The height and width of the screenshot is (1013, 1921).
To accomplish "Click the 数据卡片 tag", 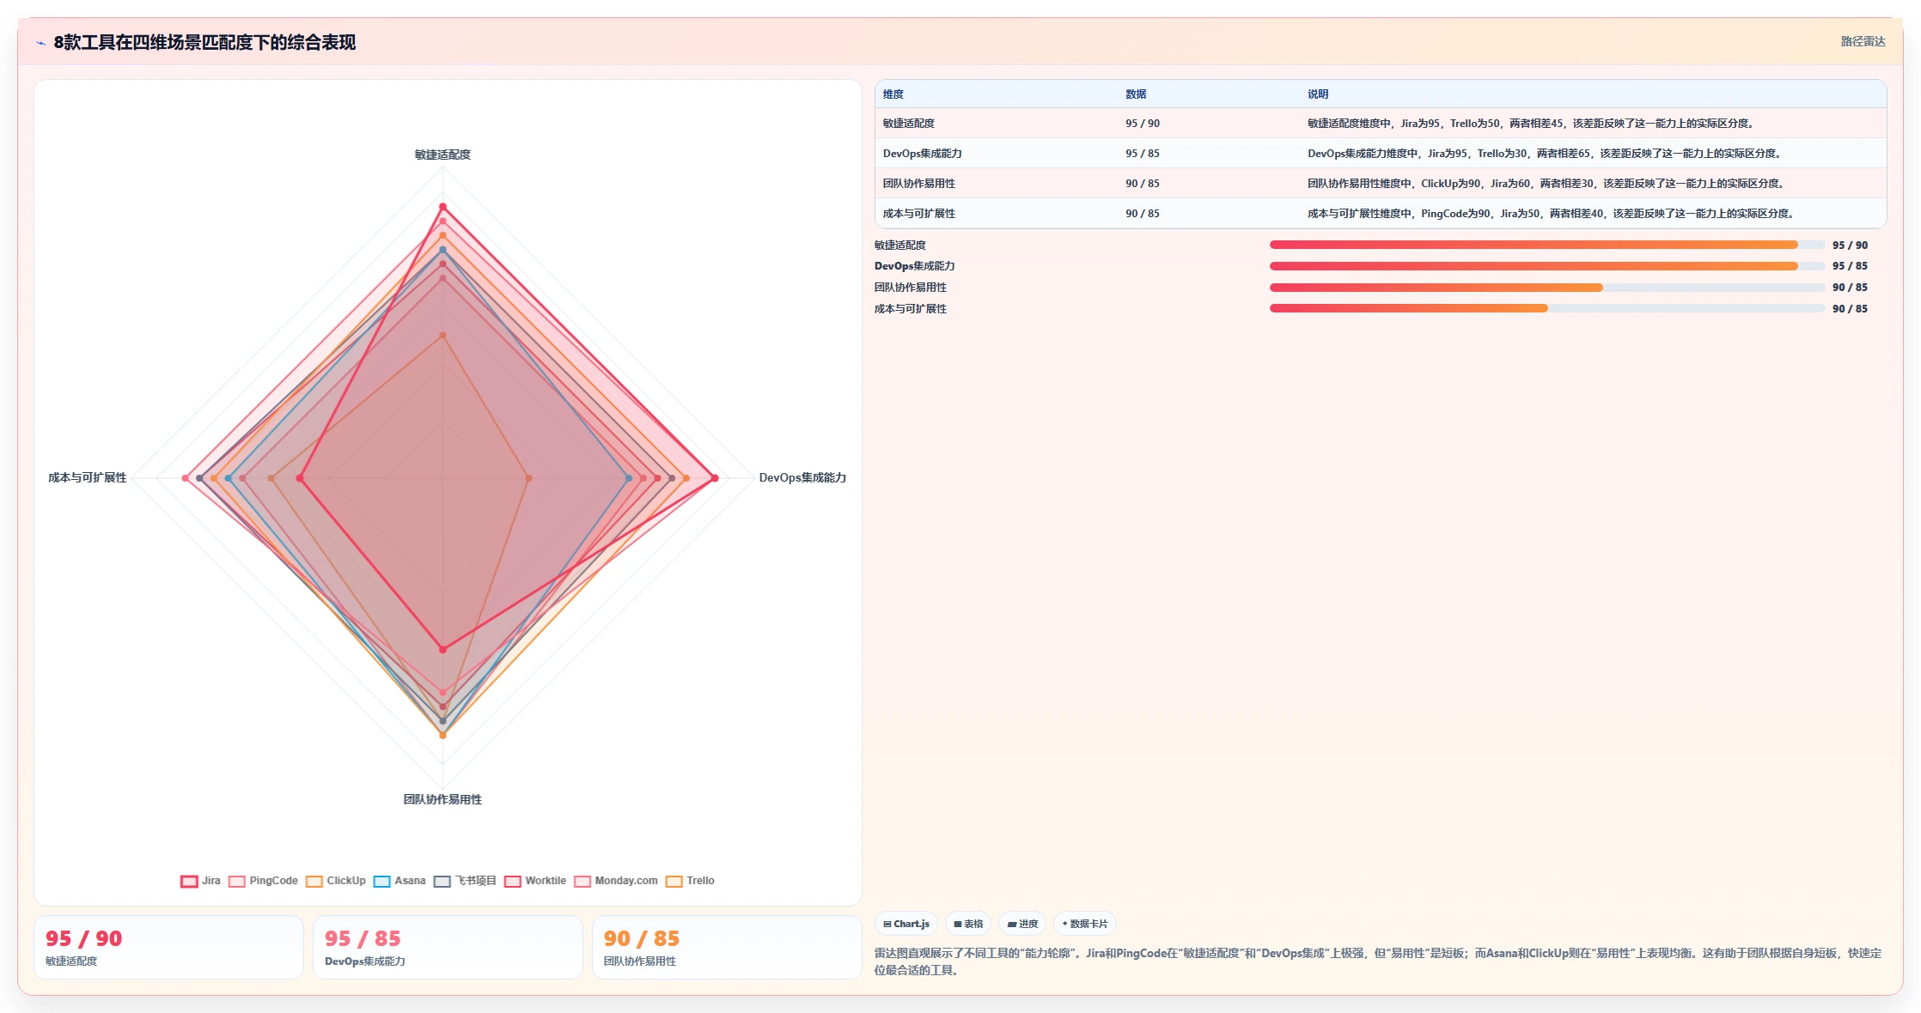I will [x=1085, y=924].
